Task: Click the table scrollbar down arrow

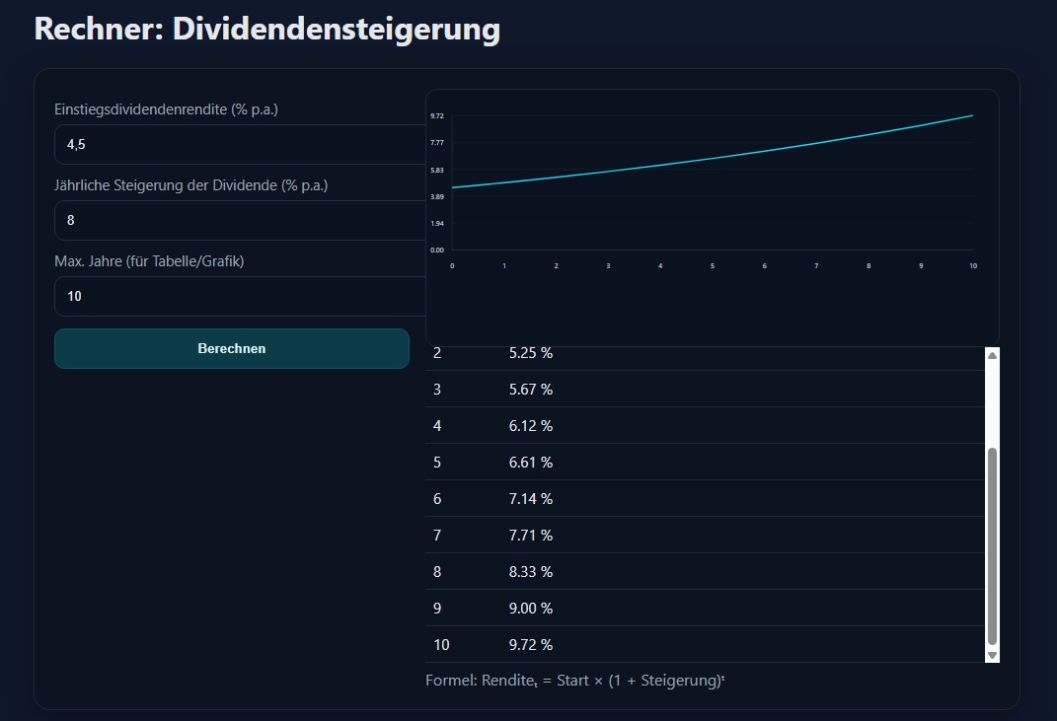Action: (x=992, y=655)
